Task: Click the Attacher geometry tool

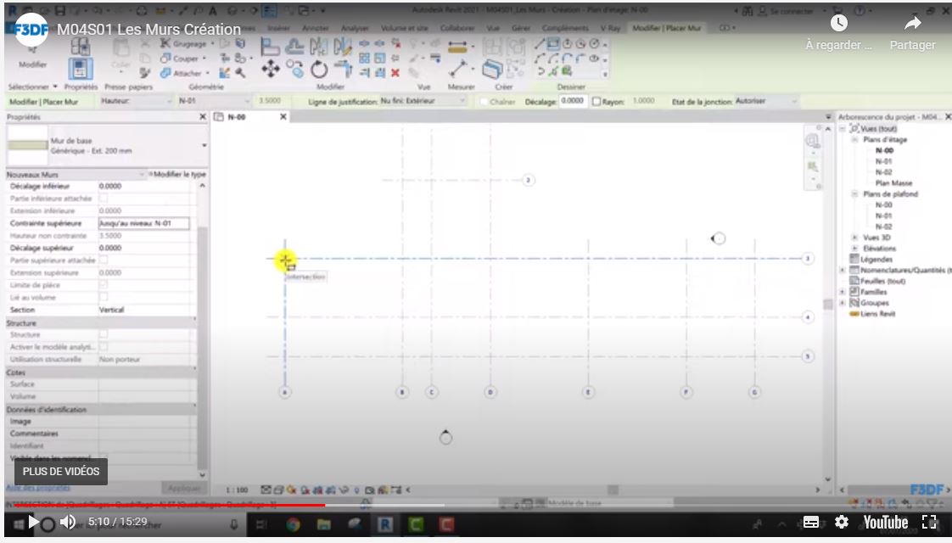Action: point(184,73)
